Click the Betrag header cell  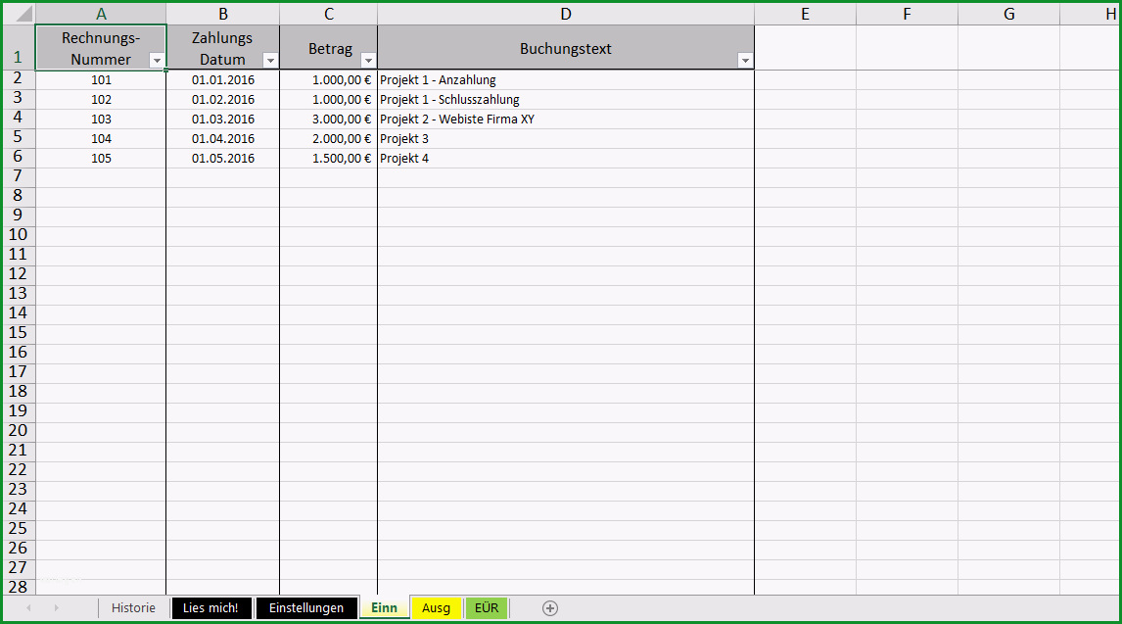(328, 47)
